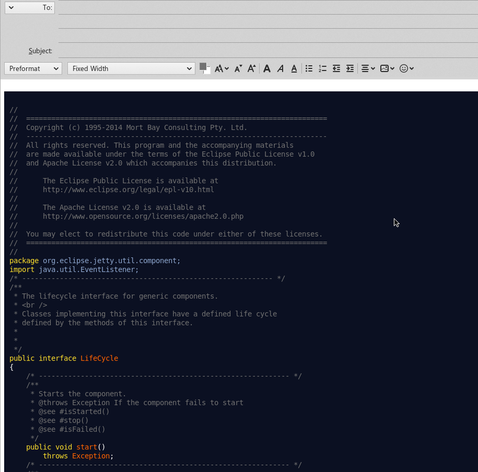Click the increase font size icon
Image resolution: width=478 pixels, height=472 pixels.
[x=251, y=68]
